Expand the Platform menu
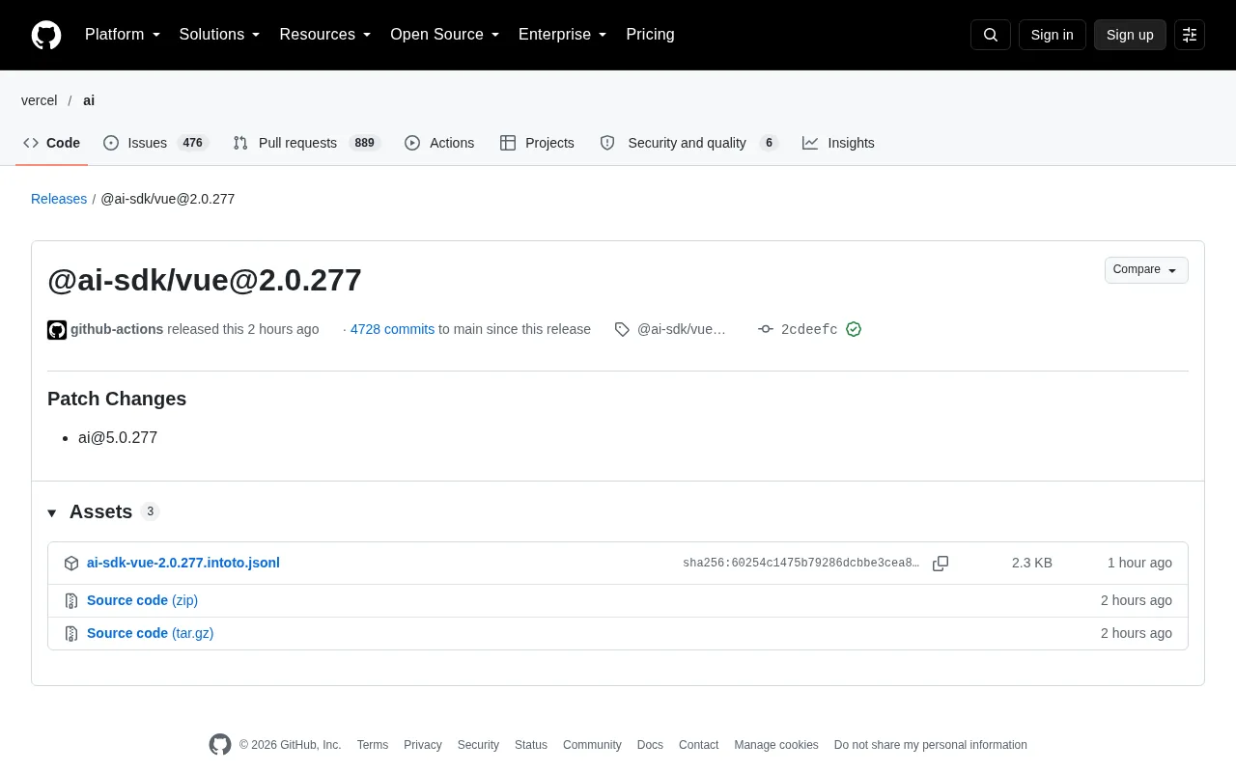The height and width of the screenshot is (772, 1236). point(123,35)
